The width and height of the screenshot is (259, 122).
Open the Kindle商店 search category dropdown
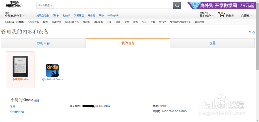point(45,5)
